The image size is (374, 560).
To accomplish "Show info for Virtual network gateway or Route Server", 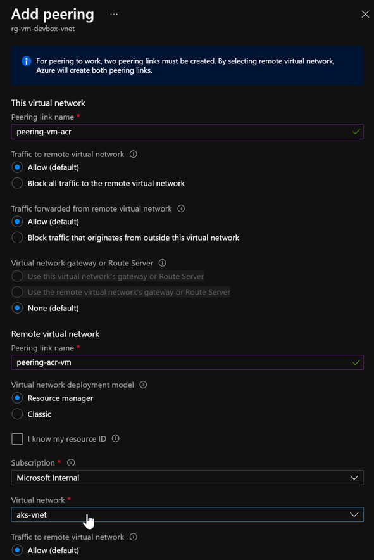I will (163, 264).
